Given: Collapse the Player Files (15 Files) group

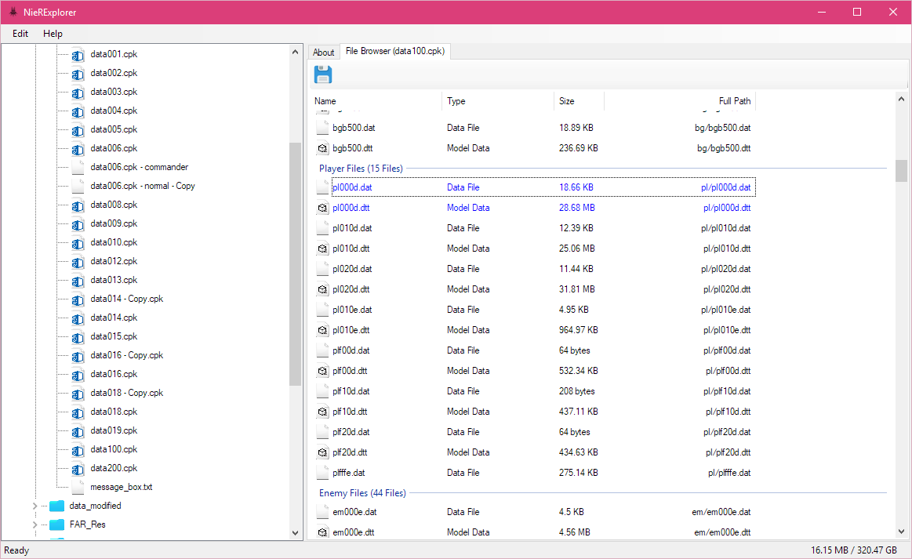Looking at the screenshot, I should [x=361, y=169].
